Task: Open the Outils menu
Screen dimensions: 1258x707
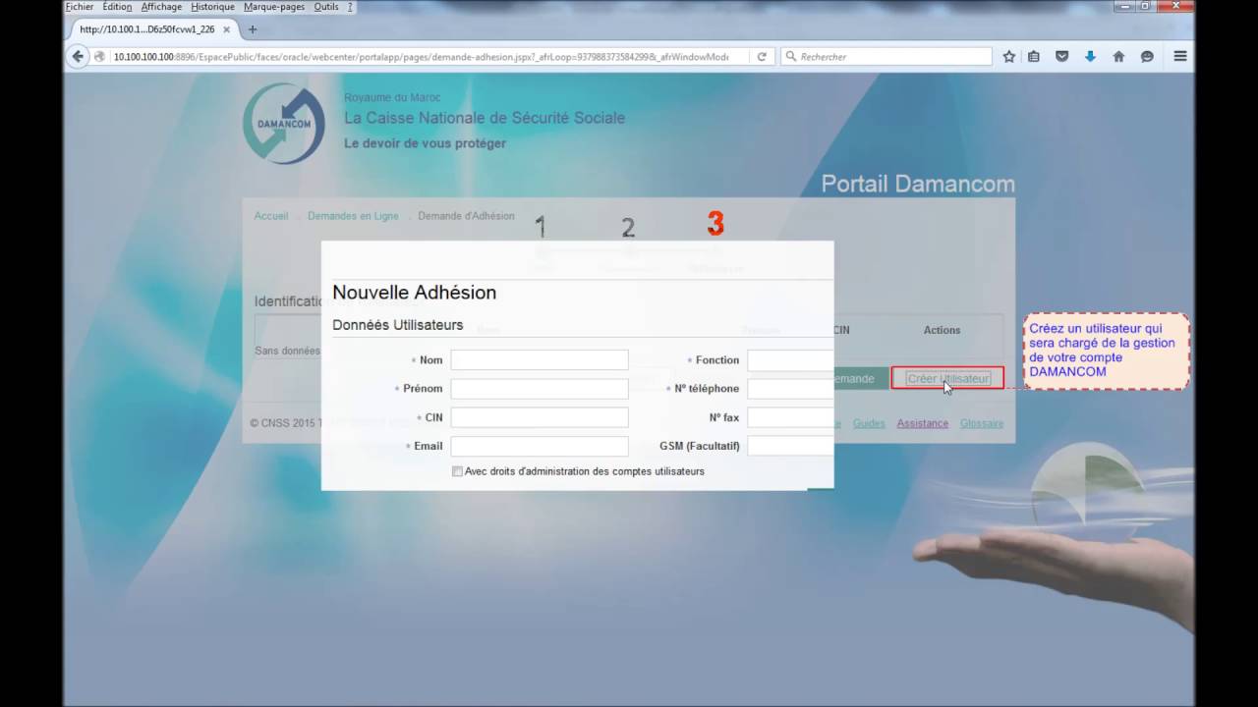Action: tap(326, 7)
